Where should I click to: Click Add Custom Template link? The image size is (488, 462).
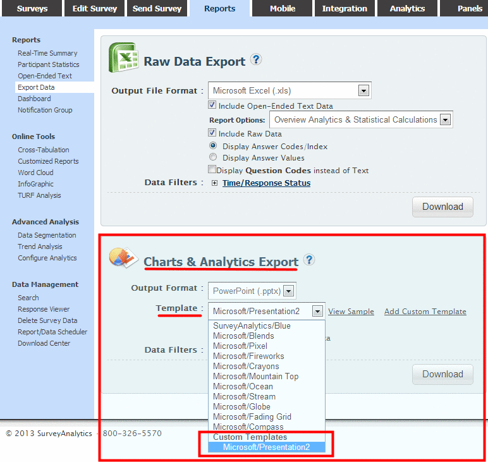click(x=425, y=312)
